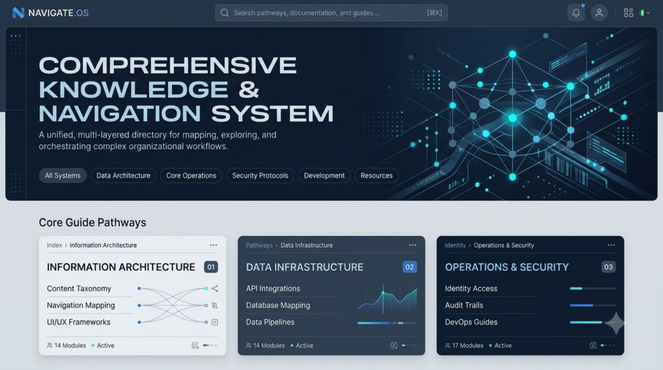
Task: Click share icon beside Content Taxonomy
Action: [x=215, y=288]
